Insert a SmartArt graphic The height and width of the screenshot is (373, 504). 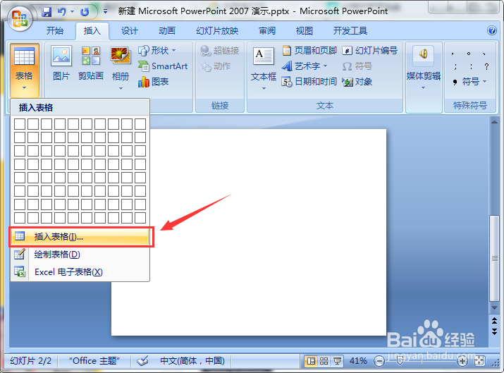pyautogui.click(x=163, y=66)
